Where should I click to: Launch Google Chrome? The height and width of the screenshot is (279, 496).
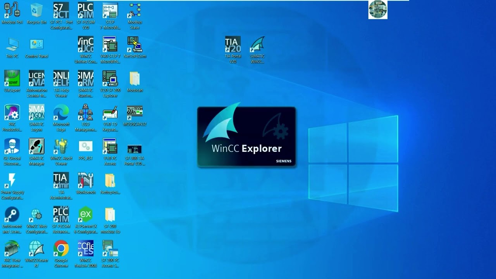tap(61, 255)
